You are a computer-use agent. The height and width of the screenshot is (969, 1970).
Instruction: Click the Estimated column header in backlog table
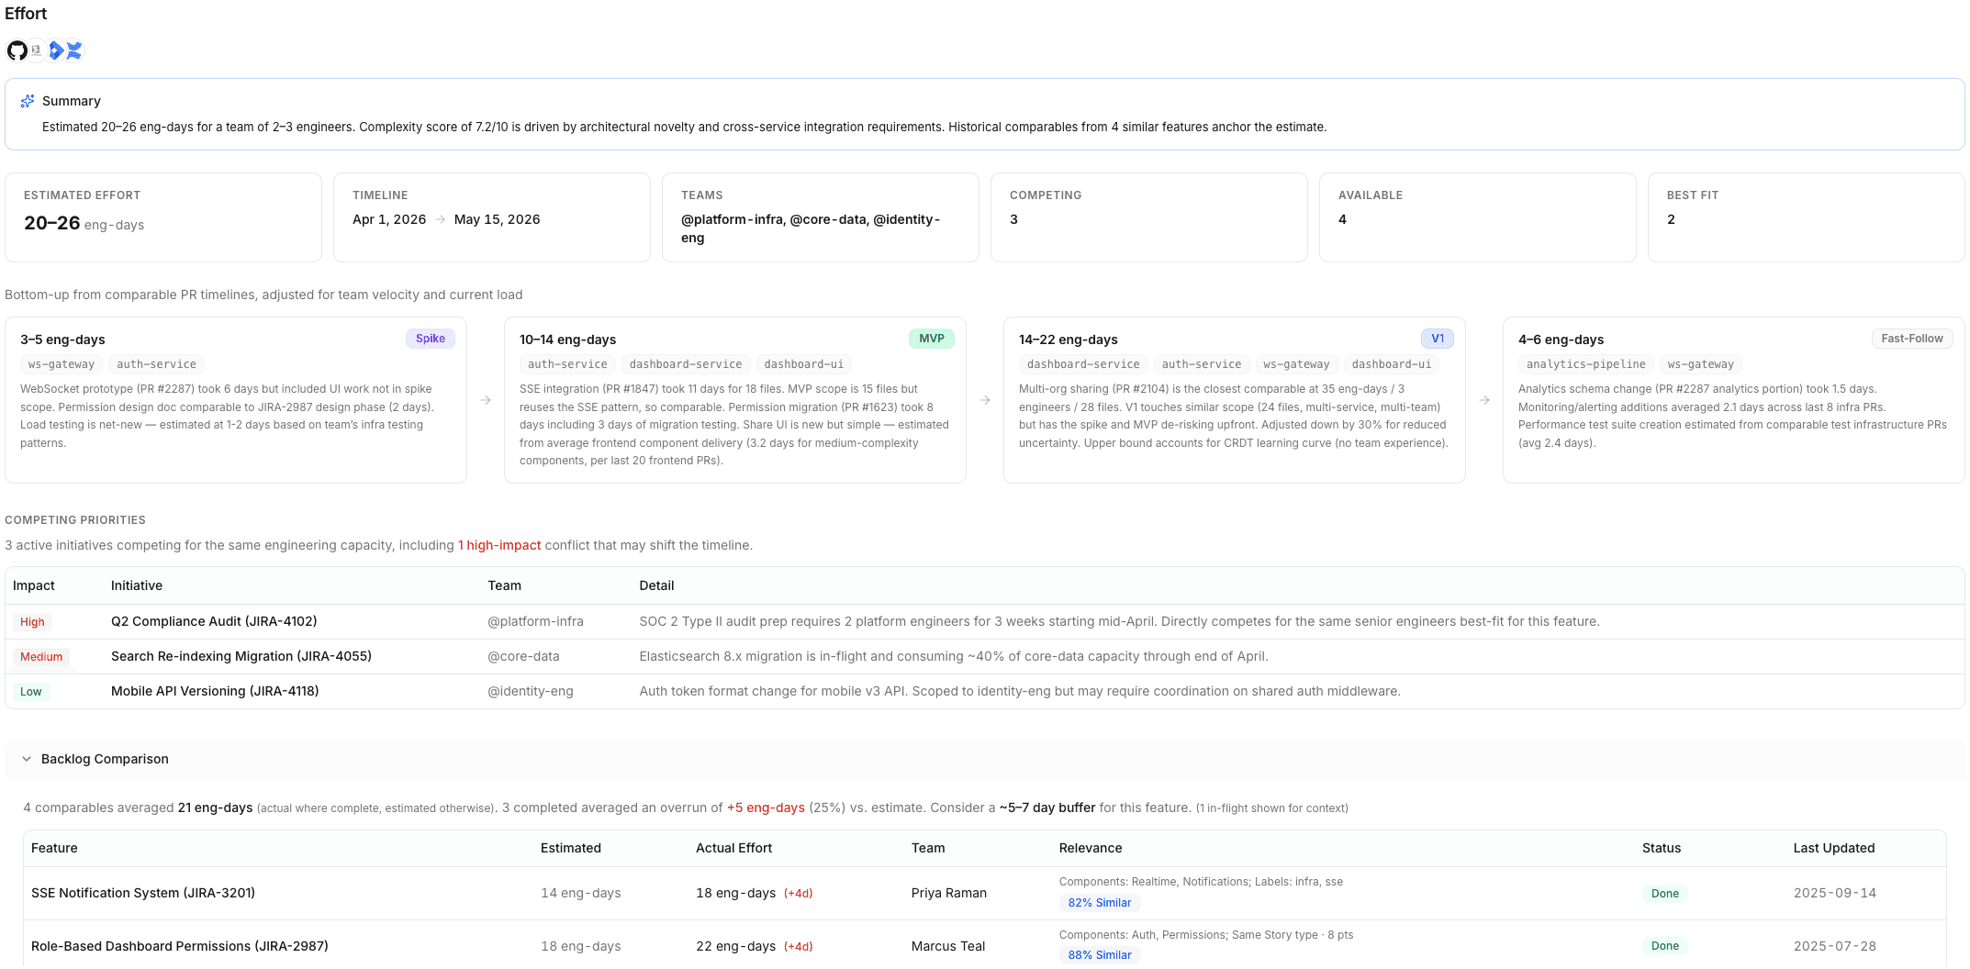pos(571,848)
